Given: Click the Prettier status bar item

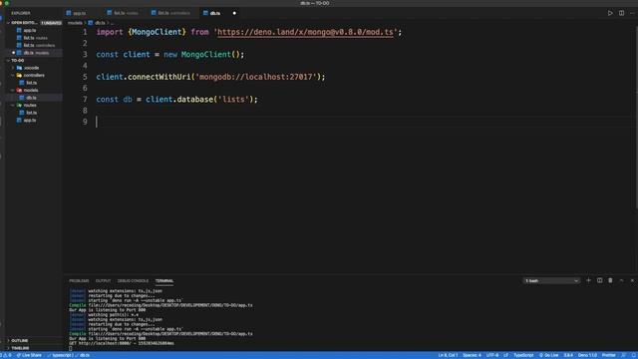Looking at the screenshot, I should tap(609, 355).
